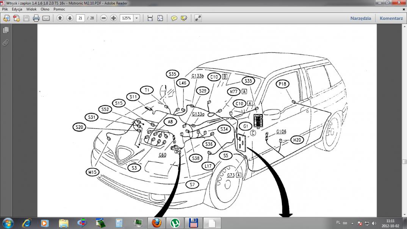Open the Komentarz pane
Image resolution: width=407 pixels, height=229 pixels.
391,18
